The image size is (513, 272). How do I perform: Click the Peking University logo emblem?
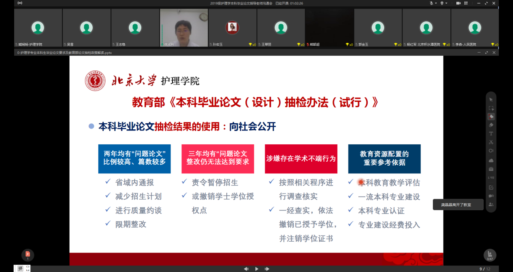[95, 80]
